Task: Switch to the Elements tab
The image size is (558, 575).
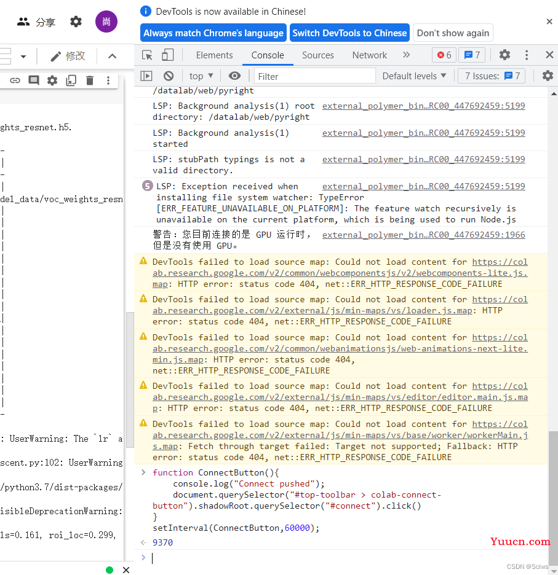Action: click(214, 55)
